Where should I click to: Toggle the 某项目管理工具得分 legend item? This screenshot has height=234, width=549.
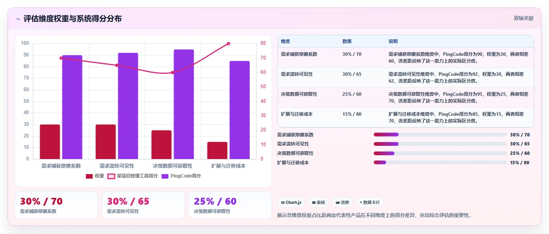pos(132,176)
